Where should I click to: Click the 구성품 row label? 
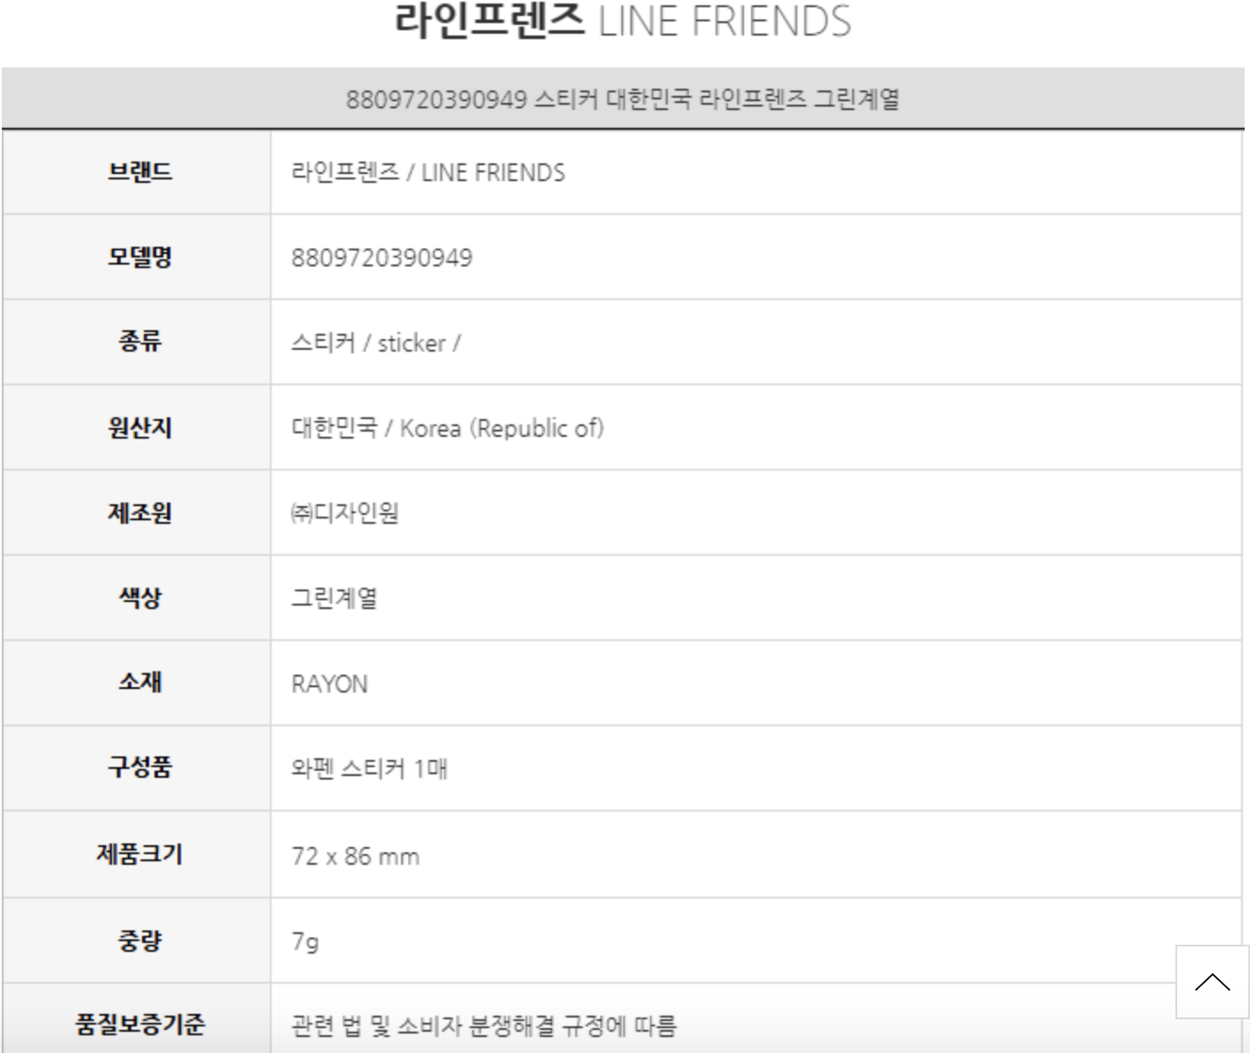[x=139, y=767]
